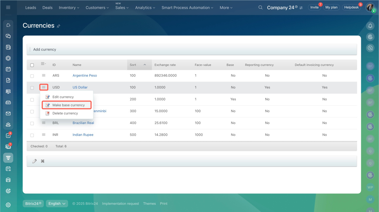Screen dimensions: 379x212
Task: Open the English language selector
Action: [57, 203]
